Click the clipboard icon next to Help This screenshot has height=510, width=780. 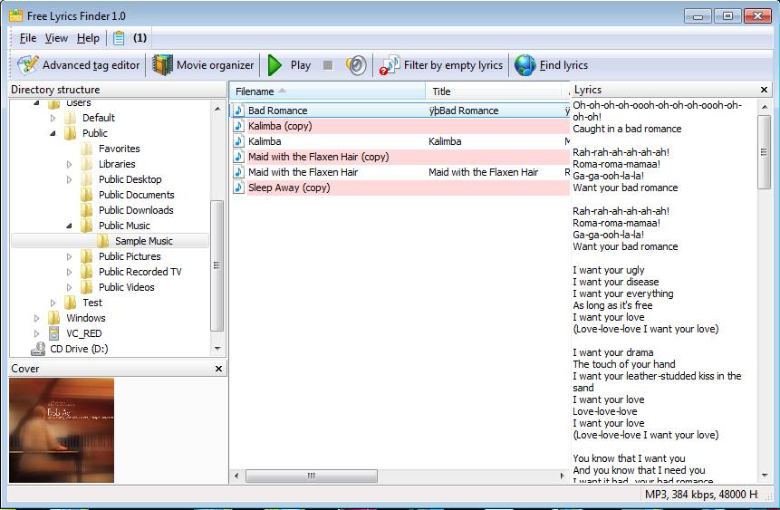120,38
